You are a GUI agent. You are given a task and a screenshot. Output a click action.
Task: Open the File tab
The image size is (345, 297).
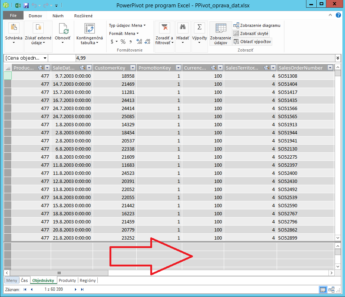13,15
